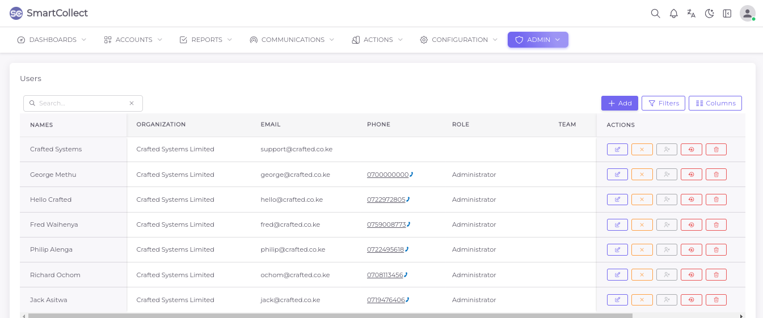The width and height of the screenshot is (763, 318).
Task: Expand the Admin dropdown
Action: click(x=538, y=40)
